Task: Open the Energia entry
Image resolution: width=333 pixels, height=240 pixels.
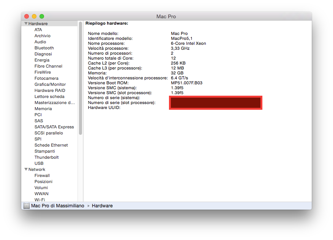Action: click(42, 60)
